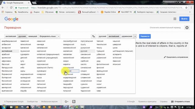Click the Перевести button

tap(145, 36)
